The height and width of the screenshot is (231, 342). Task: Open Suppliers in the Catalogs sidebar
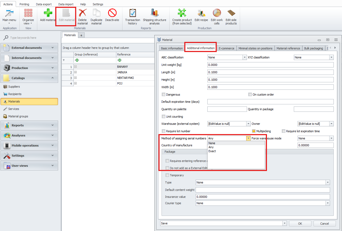pos(14,87)
